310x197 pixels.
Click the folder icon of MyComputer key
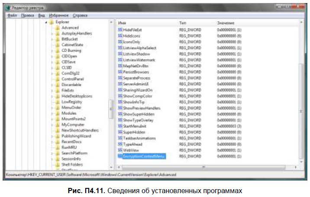57,124
